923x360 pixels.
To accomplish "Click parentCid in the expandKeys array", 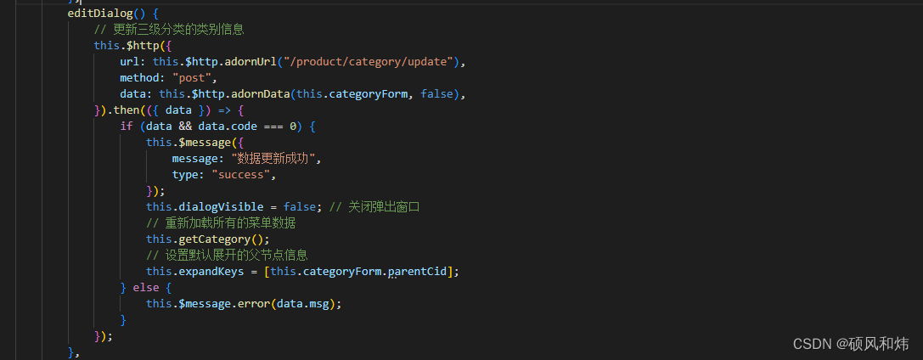I will point(420,272).
